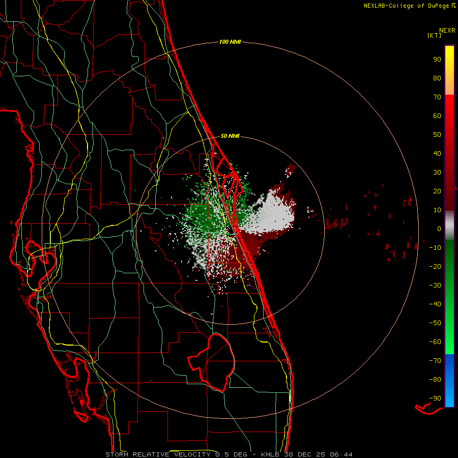This screenshot has height=458, width=458.
Task: Click the STORM RELATIVE VELOCITY caption text
Action: click(x=158, y=454)
